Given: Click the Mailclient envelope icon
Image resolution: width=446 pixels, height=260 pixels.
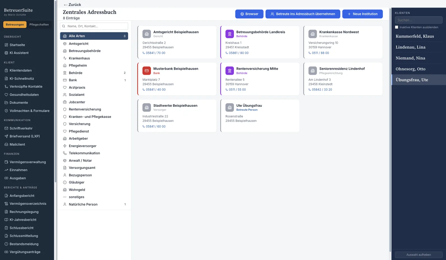Looking at the screenshot, I should pyautogui.click(x=6, y=144).
